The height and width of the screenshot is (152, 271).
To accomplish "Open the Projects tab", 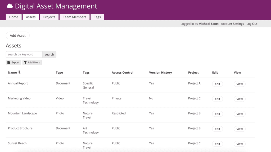I will (x=49, y=17).
